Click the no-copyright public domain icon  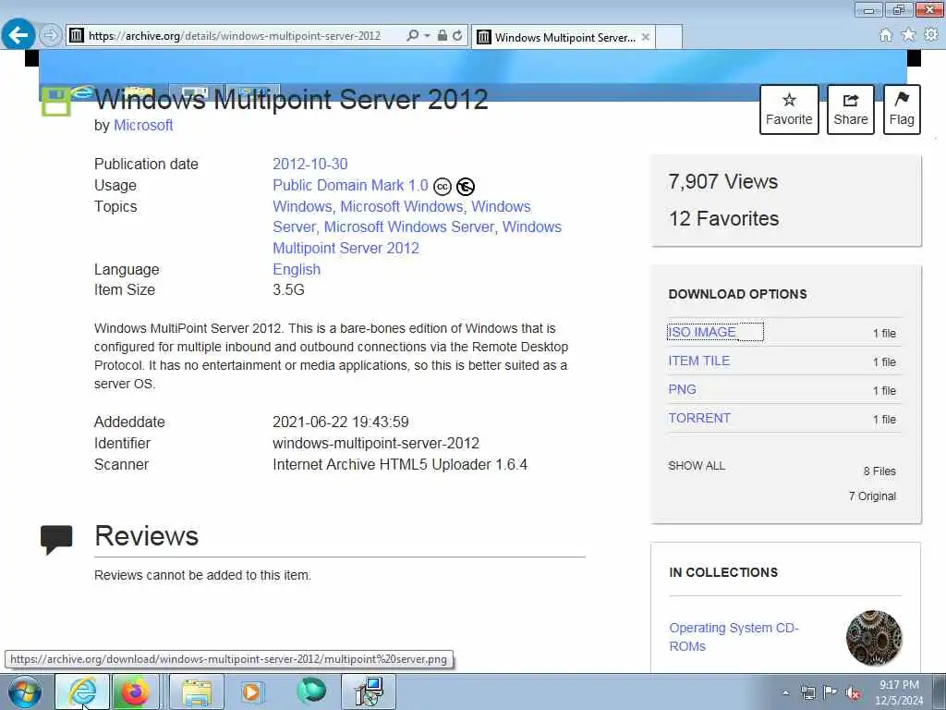click(466, 187)
